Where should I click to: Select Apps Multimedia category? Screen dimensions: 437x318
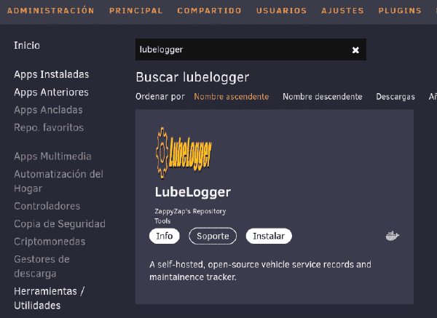52,156
